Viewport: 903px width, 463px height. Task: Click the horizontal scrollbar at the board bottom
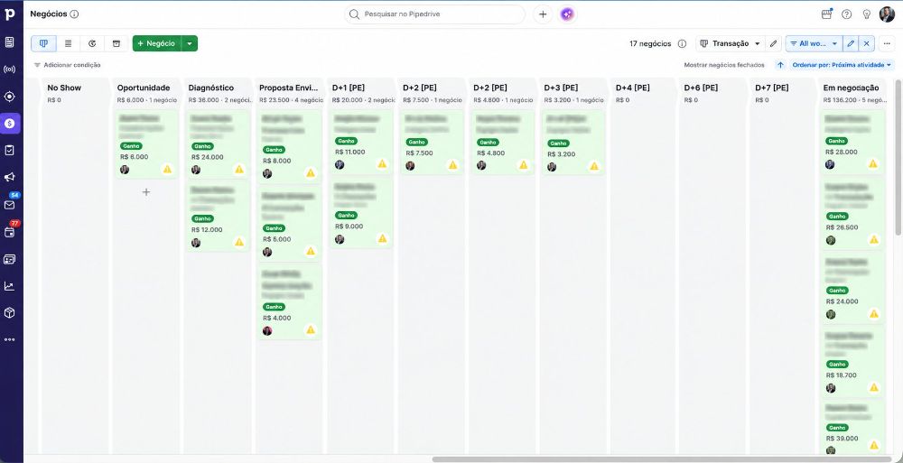point(661,459)
